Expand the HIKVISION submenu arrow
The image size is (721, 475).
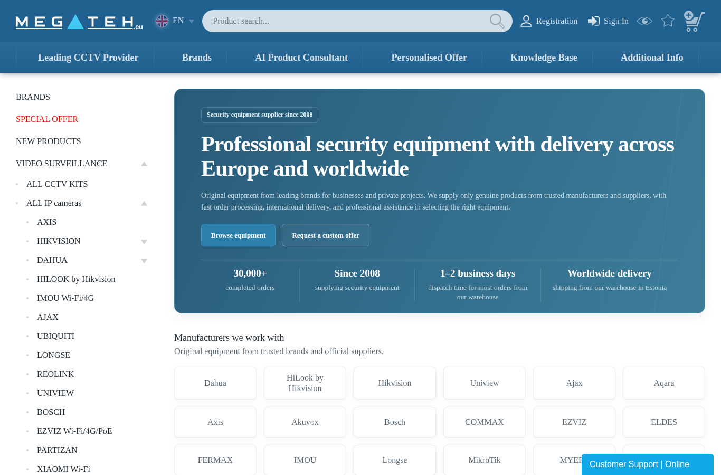(x=144, y=242)
